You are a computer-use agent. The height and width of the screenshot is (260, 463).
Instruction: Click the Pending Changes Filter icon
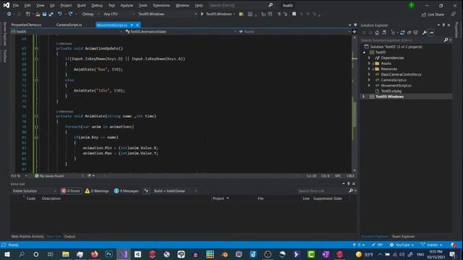click(393, 32)
